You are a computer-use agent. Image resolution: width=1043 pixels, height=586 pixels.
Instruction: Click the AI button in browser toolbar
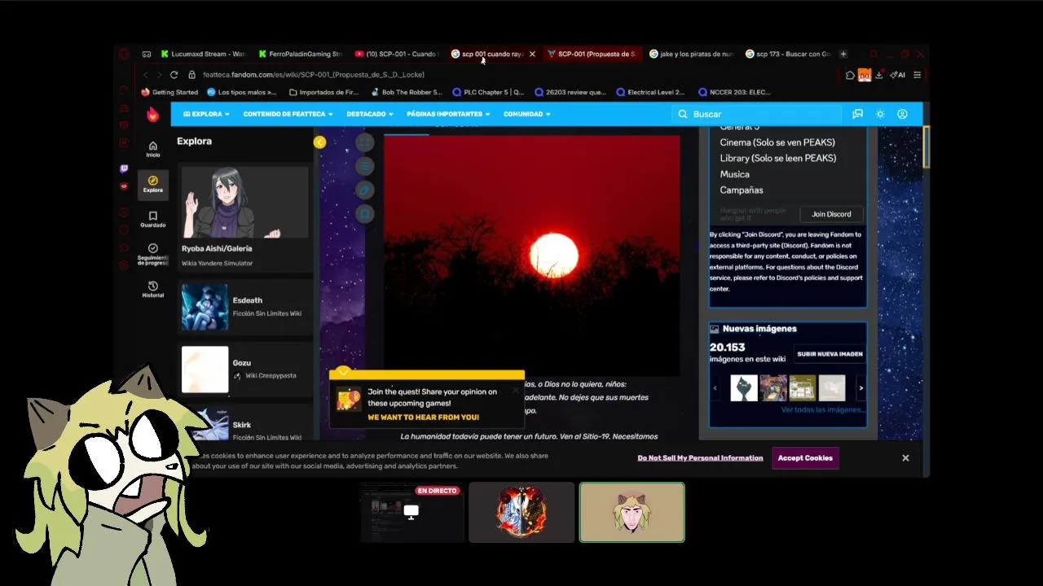coord(898,75)
